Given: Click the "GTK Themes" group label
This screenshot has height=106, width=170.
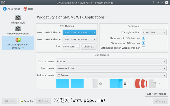Looking at the screenshot, I should pyautogui.click(x=67, y=26).
